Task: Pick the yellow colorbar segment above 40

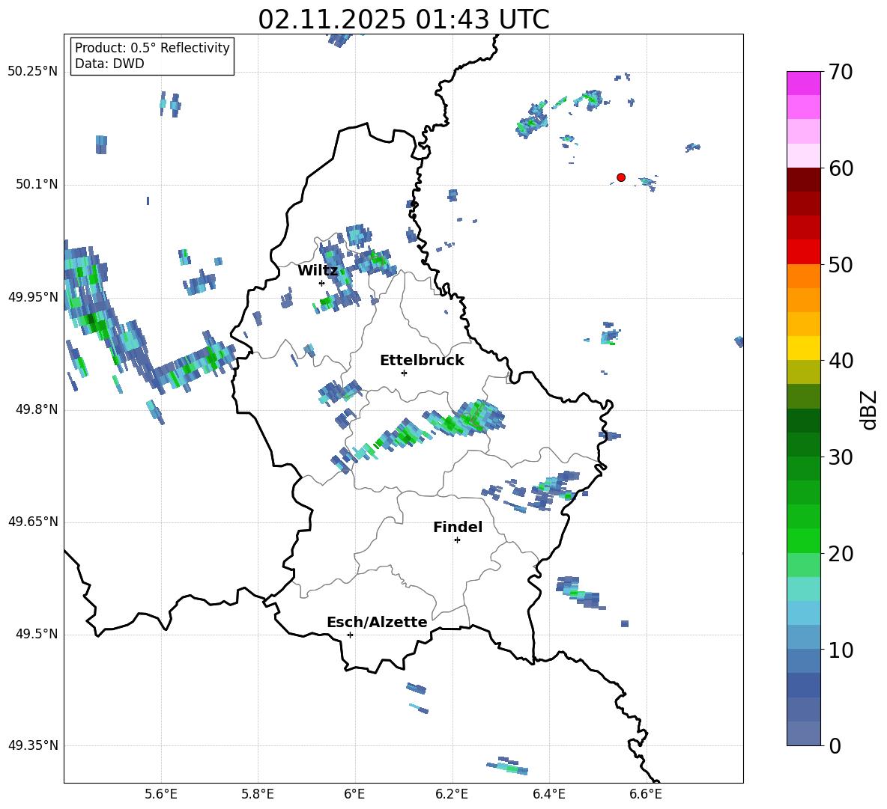Action: (x=804, y=348)
